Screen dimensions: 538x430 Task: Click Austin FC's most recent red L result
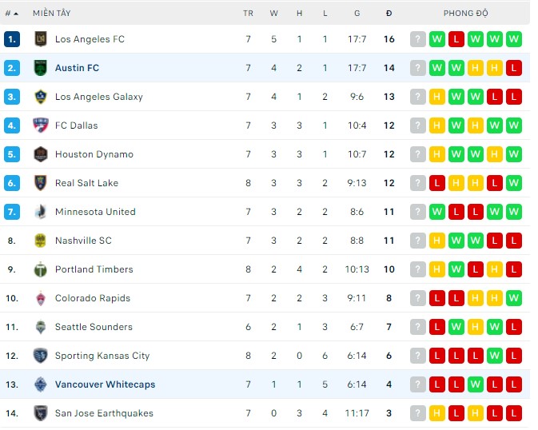pyautogui.click(x=514, y=68)
